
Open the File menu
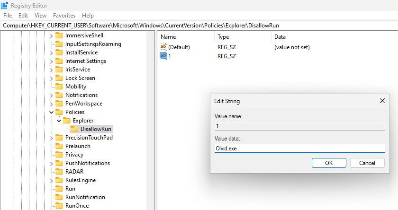pyautogui.click(x=8, y=16)
